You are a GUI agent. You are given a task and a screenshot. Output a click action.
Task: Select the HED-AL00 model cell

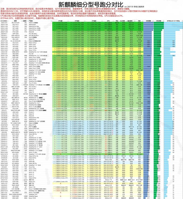point(15,54)
